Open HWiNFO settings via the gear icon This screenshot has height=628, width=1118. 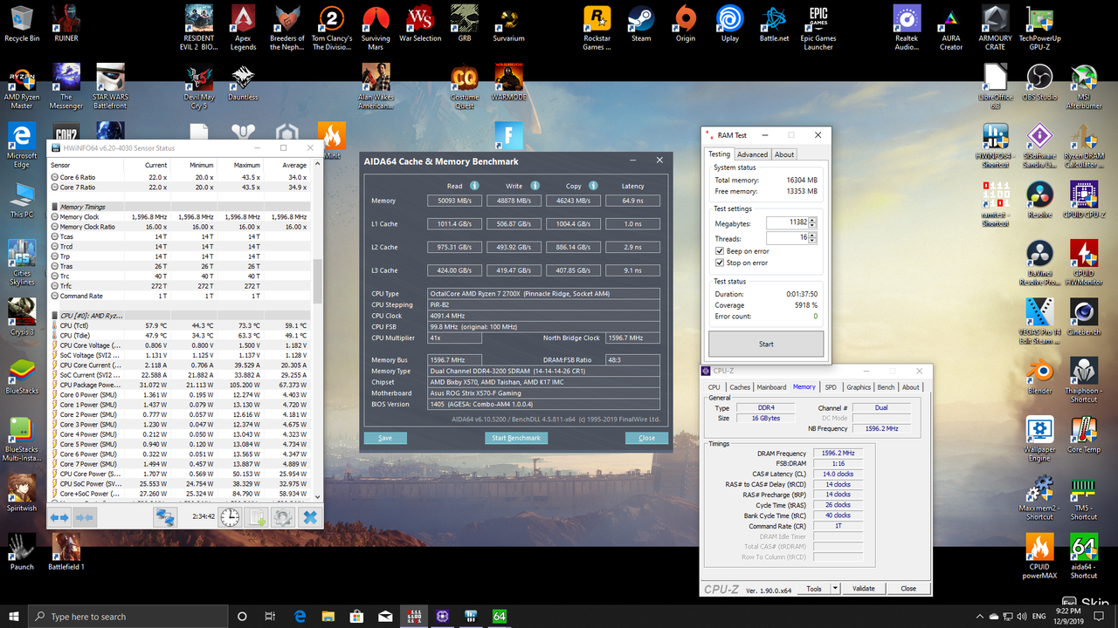[x=281, y=516]
